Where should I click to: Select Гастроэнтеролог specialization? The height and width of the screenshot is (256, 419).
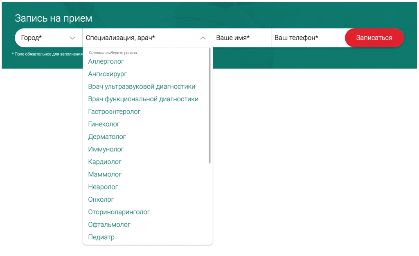[114, 112]
